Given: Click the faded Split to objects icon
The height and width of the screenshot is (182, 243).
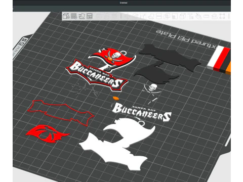Looking at the screenshot, I should point(99,16).
